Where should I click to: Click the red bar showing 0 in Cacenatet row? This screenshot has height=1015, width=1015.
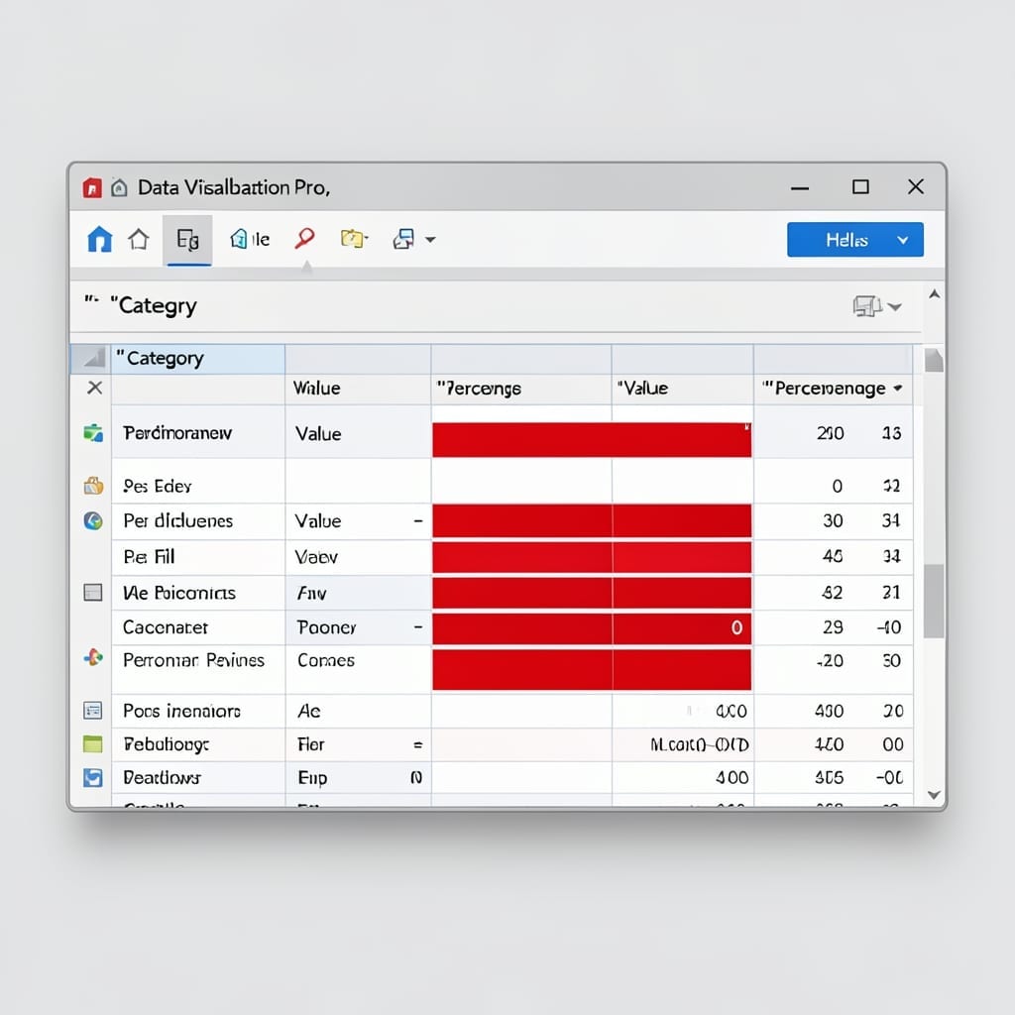[592, 628]
